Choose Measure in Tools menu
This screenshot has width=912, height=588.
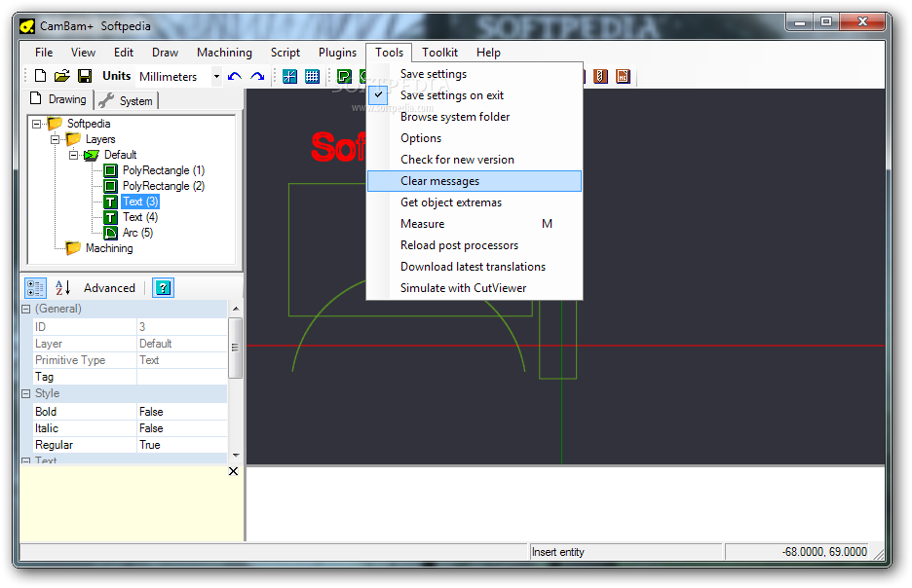[x=475, y=224]
